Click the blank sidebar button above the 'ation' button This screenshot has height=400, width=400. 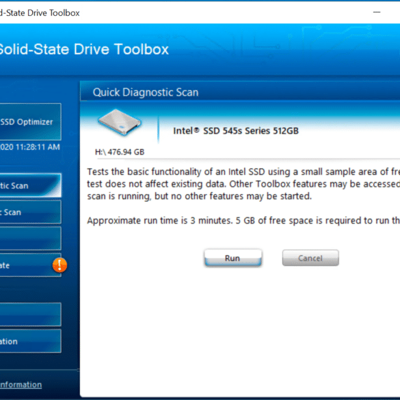(x=30, y=315)
